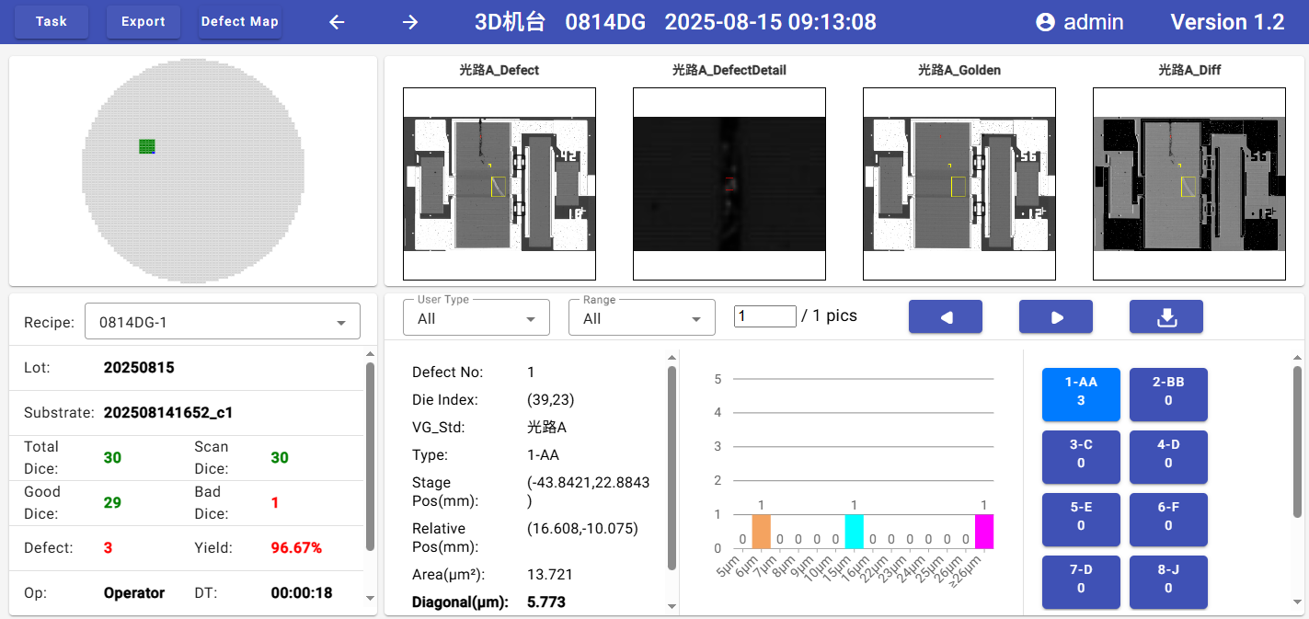
Task: Click the picture number input field
Action: coord(764,316)
